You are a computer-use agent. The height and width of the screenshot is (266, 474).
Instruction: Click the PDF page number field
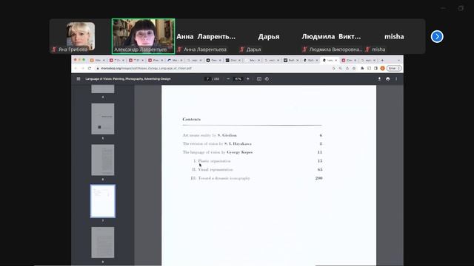207,79
